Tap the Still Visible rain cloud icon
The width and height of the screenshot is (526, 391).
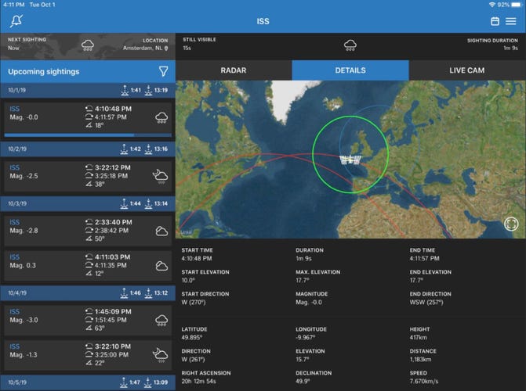[350, 45]
